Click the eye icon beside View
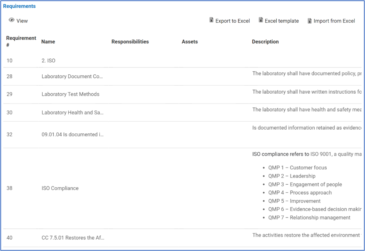Screen dimensions: 365x251 coord(12,20)
